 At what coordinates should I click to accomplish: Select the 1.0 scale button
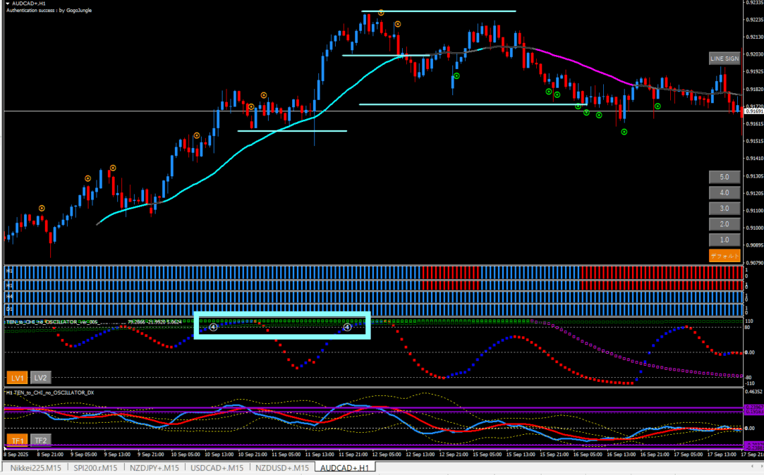click(x=724, y=240)
